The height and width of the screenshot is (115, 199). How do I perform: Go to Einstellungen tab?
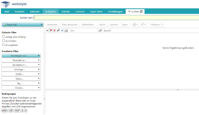pyautogui.click(x=115, y=12)
